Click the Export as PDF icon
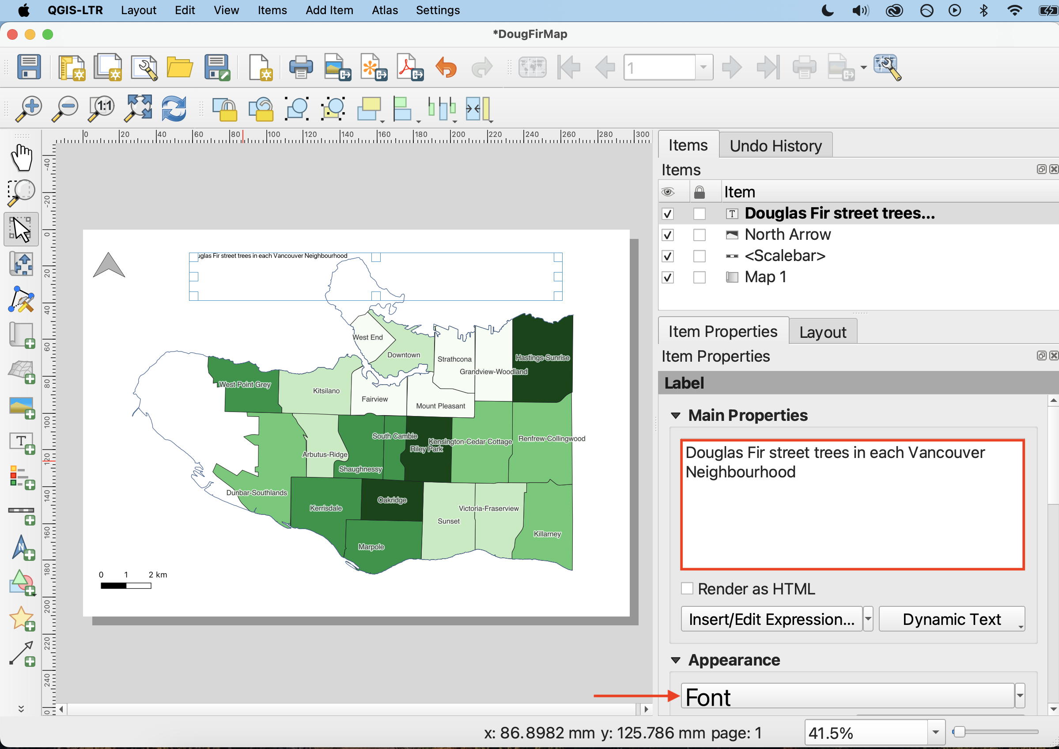This screenshot has width=1059, height=749. (409, 68)
